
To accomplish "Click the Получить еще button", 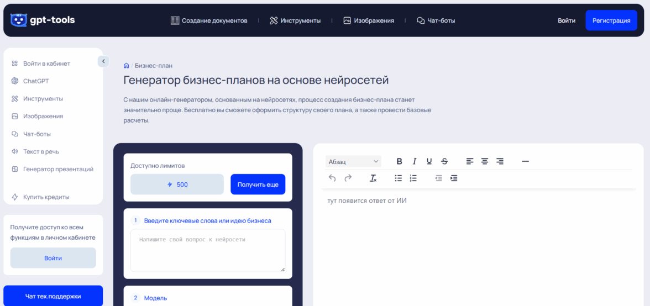I will 258,184.
